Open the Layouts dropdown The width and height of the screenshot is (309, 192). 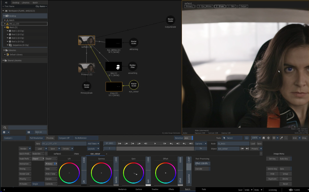click(x=93, y=148)
